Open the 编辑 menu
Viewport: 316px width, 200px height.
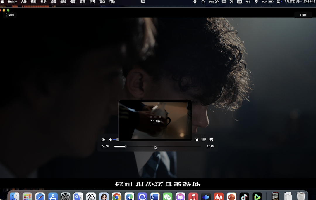pyautogui.click(x=34, y=2)
